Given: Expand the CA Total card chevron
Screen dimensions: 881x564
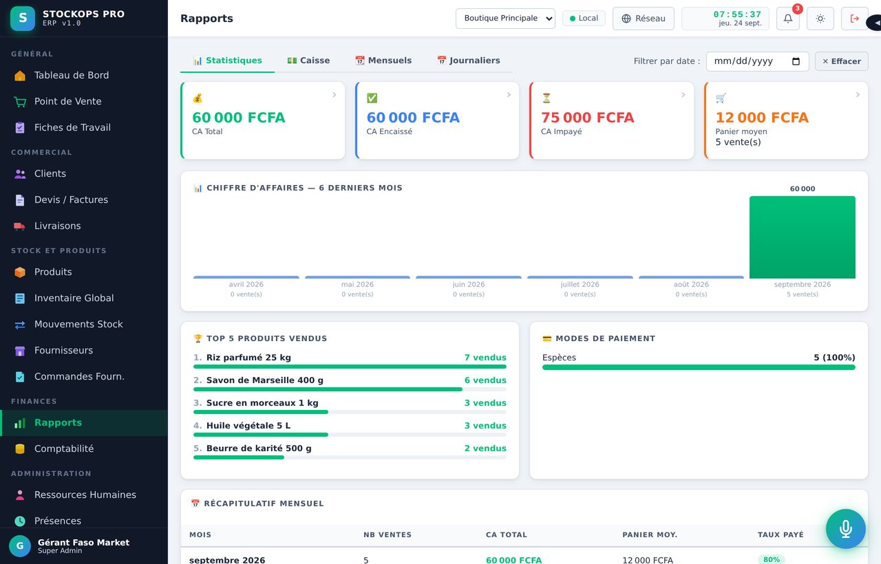Looking at the screenshot, I should click(x=335, y=95).
